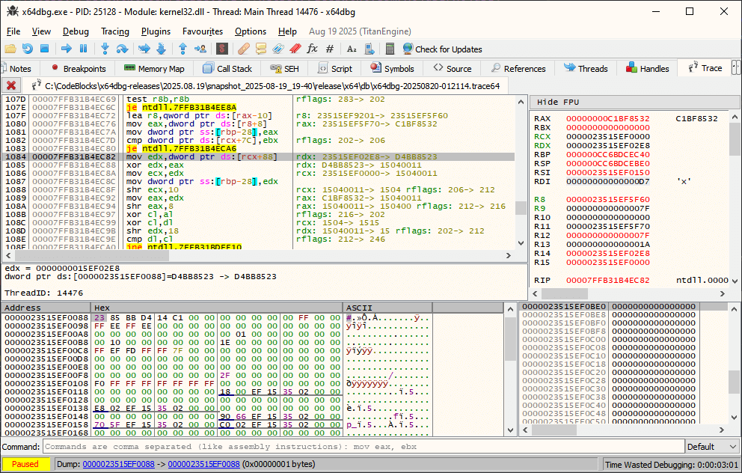The width and height of the screenshot is (742, 473).
Task: Open the Scylla plugin icon
Action: pyautogui.click(x=221, y=49)
